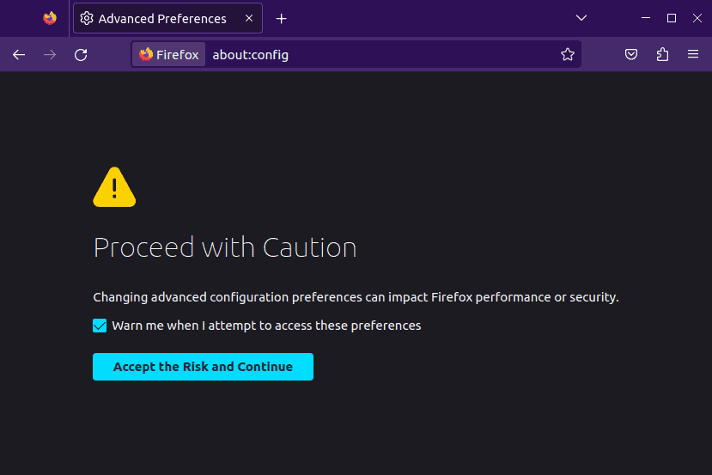Reload the current page

click(x=81, y=55)
